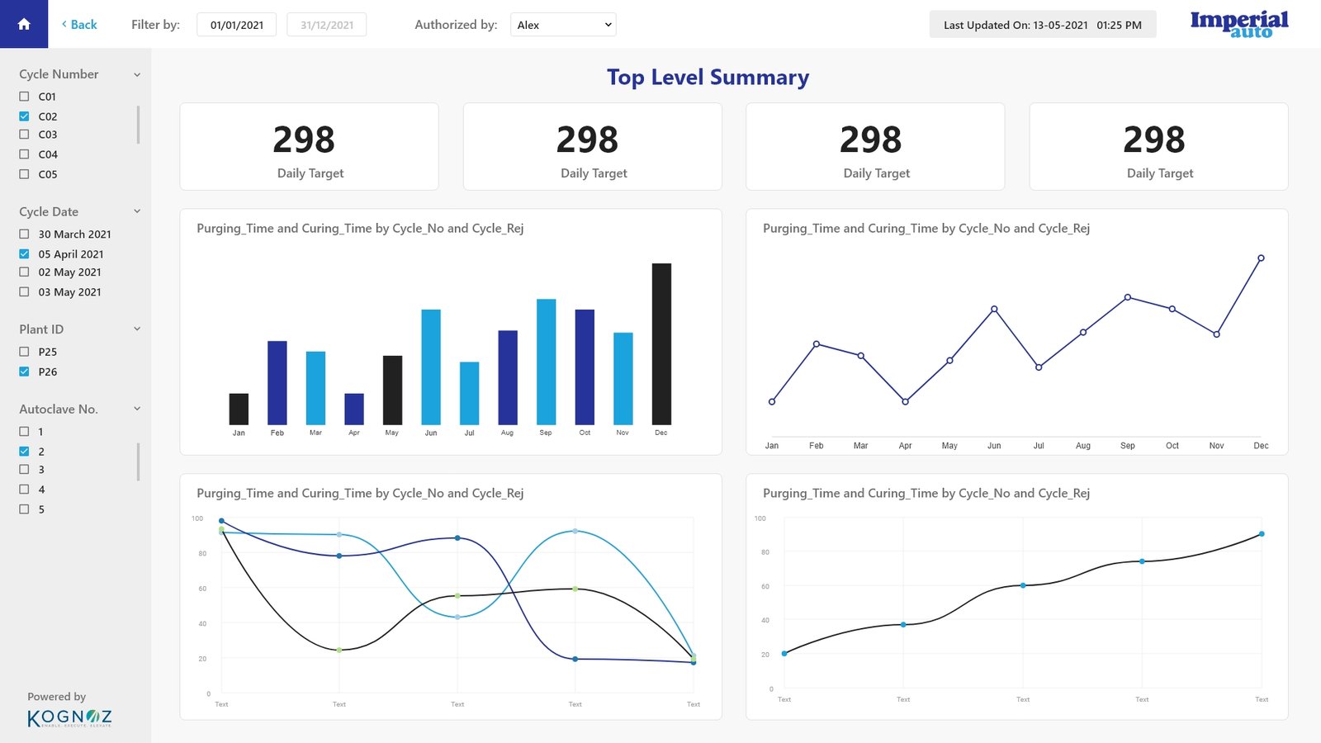Collapse the Cycle Date filter section
This screenshot has width=1321, height=743.
pos(137,211)
